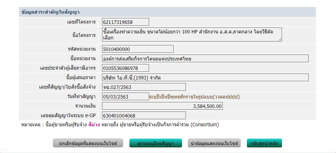Click the label ชื่อหน่วยงาน
336x153 pixels.
(x=83, y=59)
